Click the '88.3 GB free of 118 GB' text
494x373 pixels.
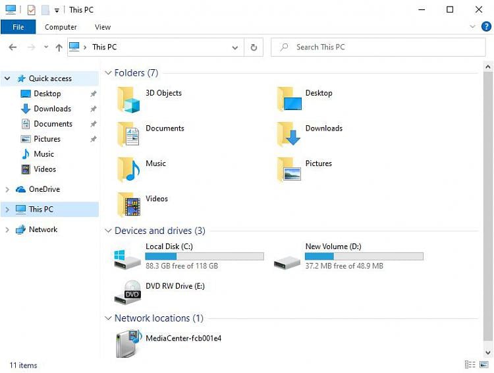tap(182, 266)
